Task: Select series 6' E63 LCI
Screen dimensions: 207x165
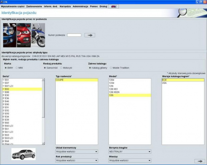Action: click(x=22, y=138)
